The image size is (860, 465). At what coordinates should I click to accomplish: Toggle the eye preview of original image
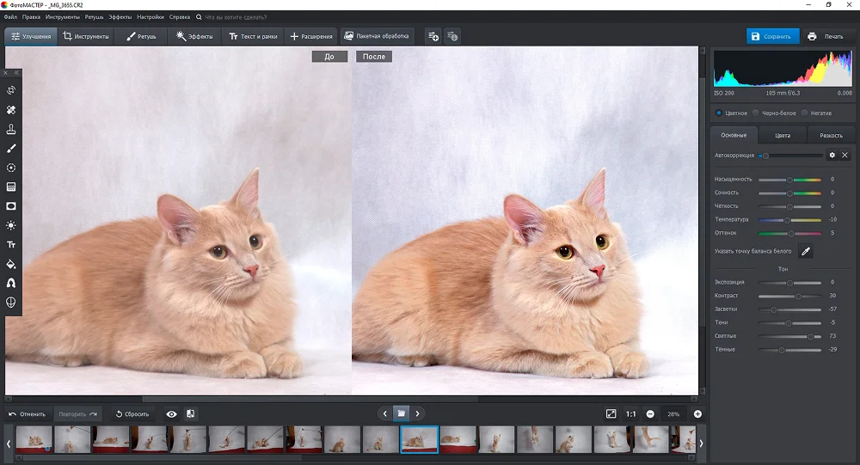[x=171, y=414]
